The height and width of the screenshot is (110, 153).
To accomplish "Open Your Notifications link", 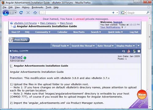I will click(110, 27).
